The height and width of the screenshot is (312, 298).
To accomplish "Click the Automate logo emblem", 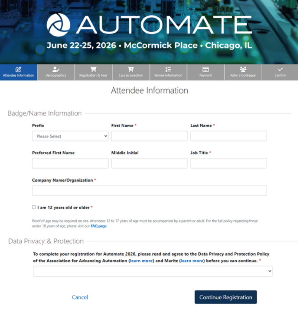I will pos(58,25).
